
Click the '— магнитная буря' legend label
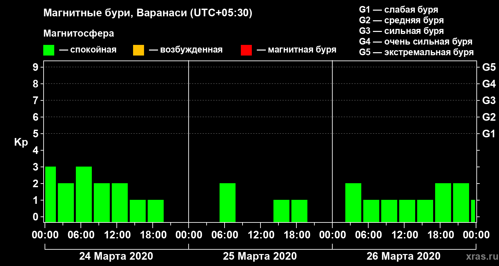coord(297,50)
